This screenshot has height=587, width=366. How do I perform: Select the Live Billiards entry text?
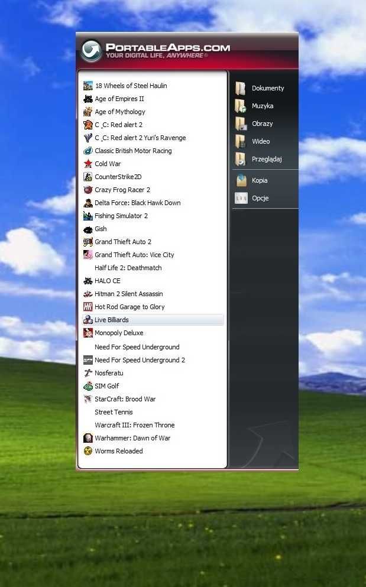[112, 320]
